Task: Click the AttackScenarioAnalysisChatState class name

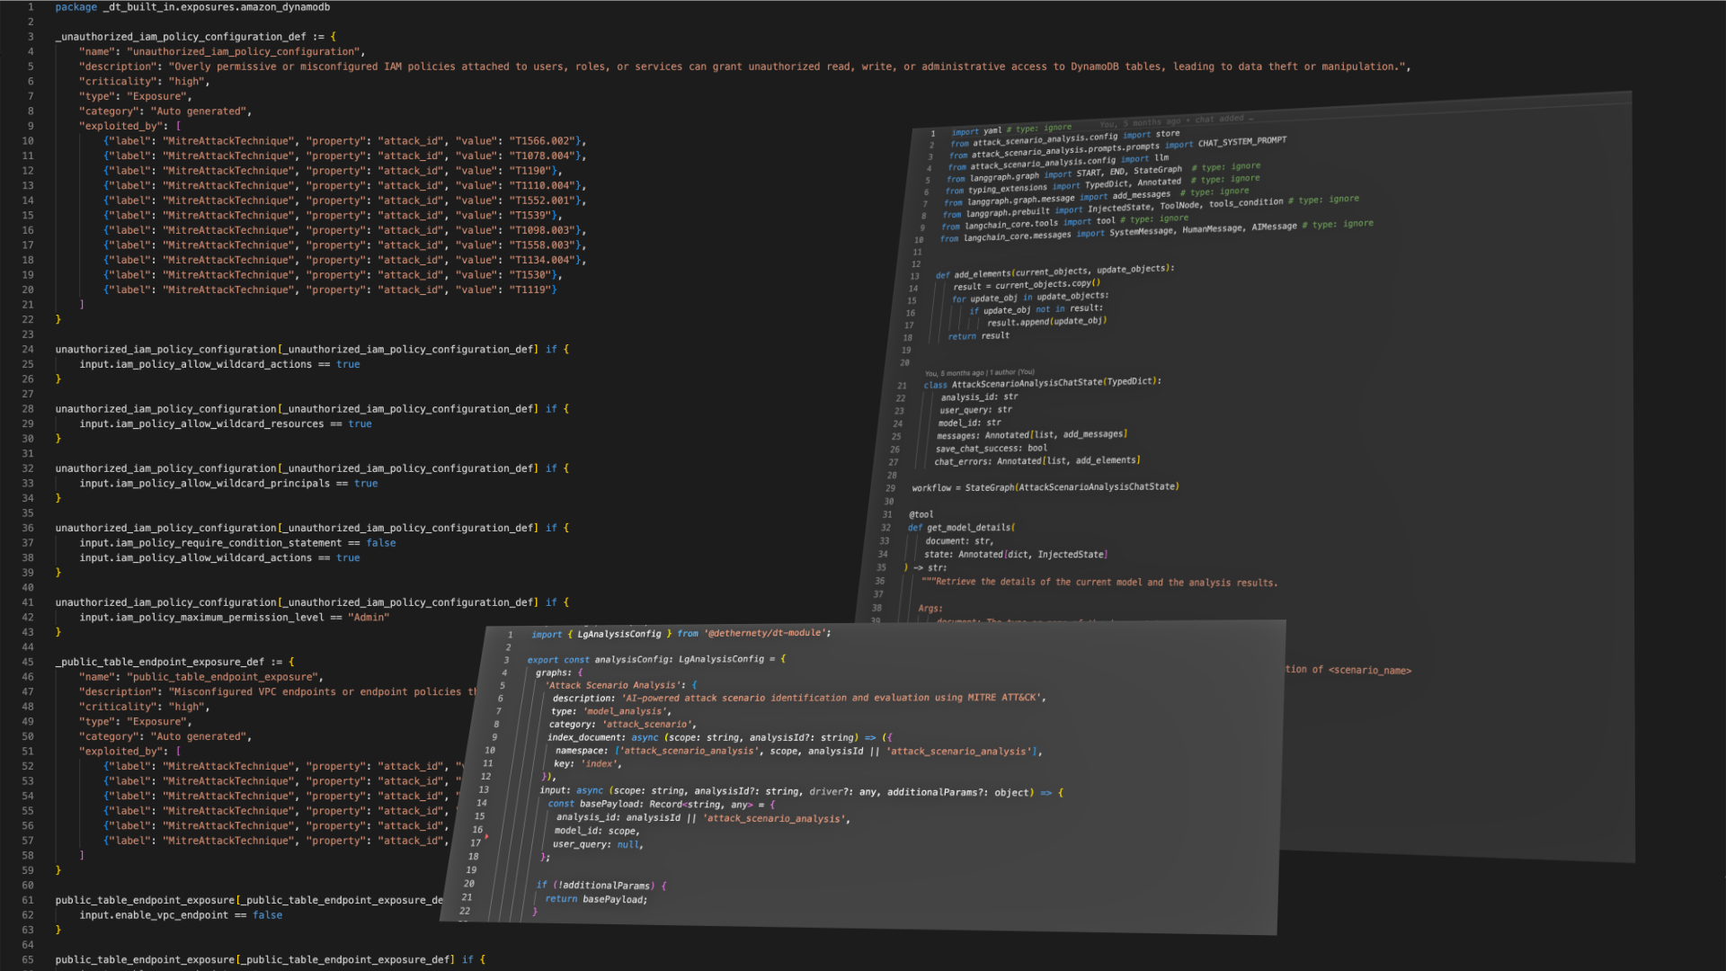Action: [1026, 384]
